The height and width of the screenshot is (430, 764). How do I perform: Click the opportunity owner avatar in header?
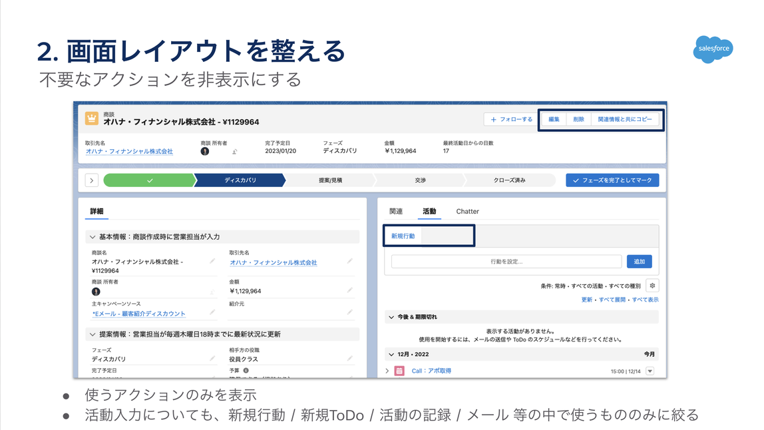click(205, 151)
